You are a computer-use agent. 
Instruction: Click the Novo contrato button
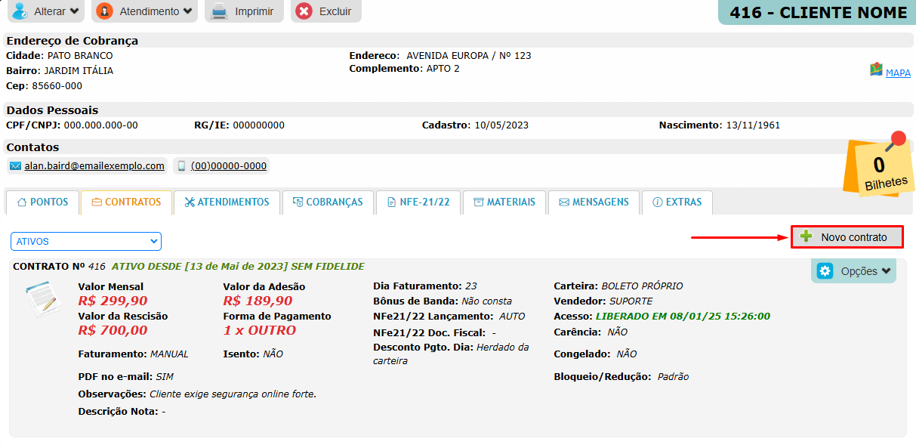pyautogui.click(x=847, y=237)
